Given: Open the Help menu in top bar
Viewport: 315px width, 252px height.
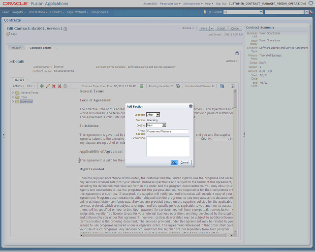Looking at the screenshot, I should coord(209,4).
